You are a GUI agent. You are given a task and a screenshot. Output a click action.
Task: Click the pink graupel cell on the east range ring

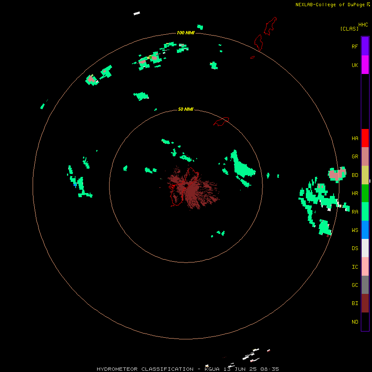(x=337, y=174)
